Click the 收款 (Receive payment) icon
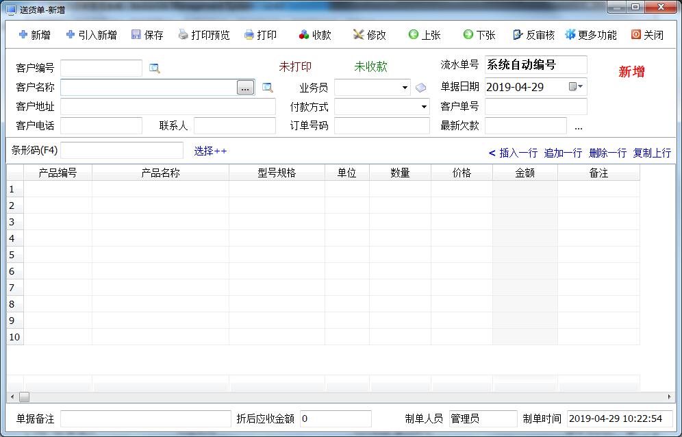This screenshot has height=437, width=682. pos(304,35)
